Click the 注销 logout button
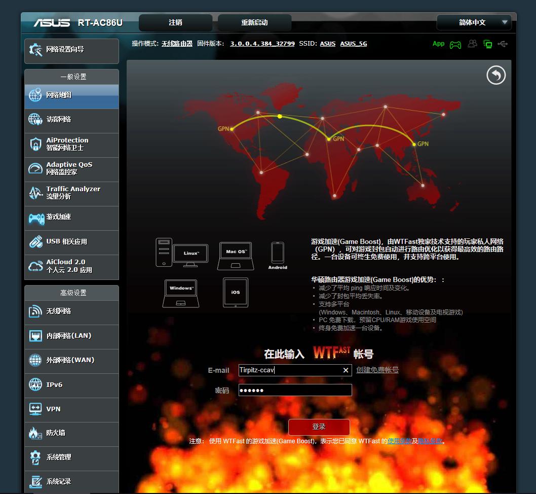 175,22
